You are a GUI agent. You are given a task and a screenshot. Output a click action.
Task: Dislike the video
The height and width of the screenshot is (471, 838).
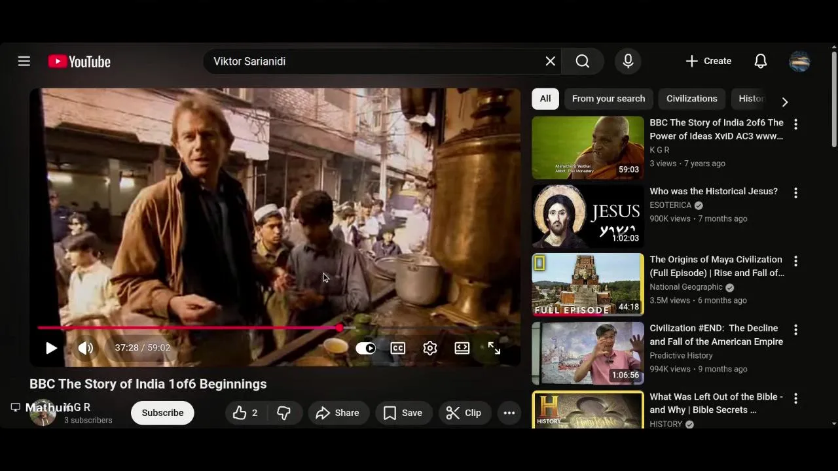pyautogui.click(x=283, y=413)
